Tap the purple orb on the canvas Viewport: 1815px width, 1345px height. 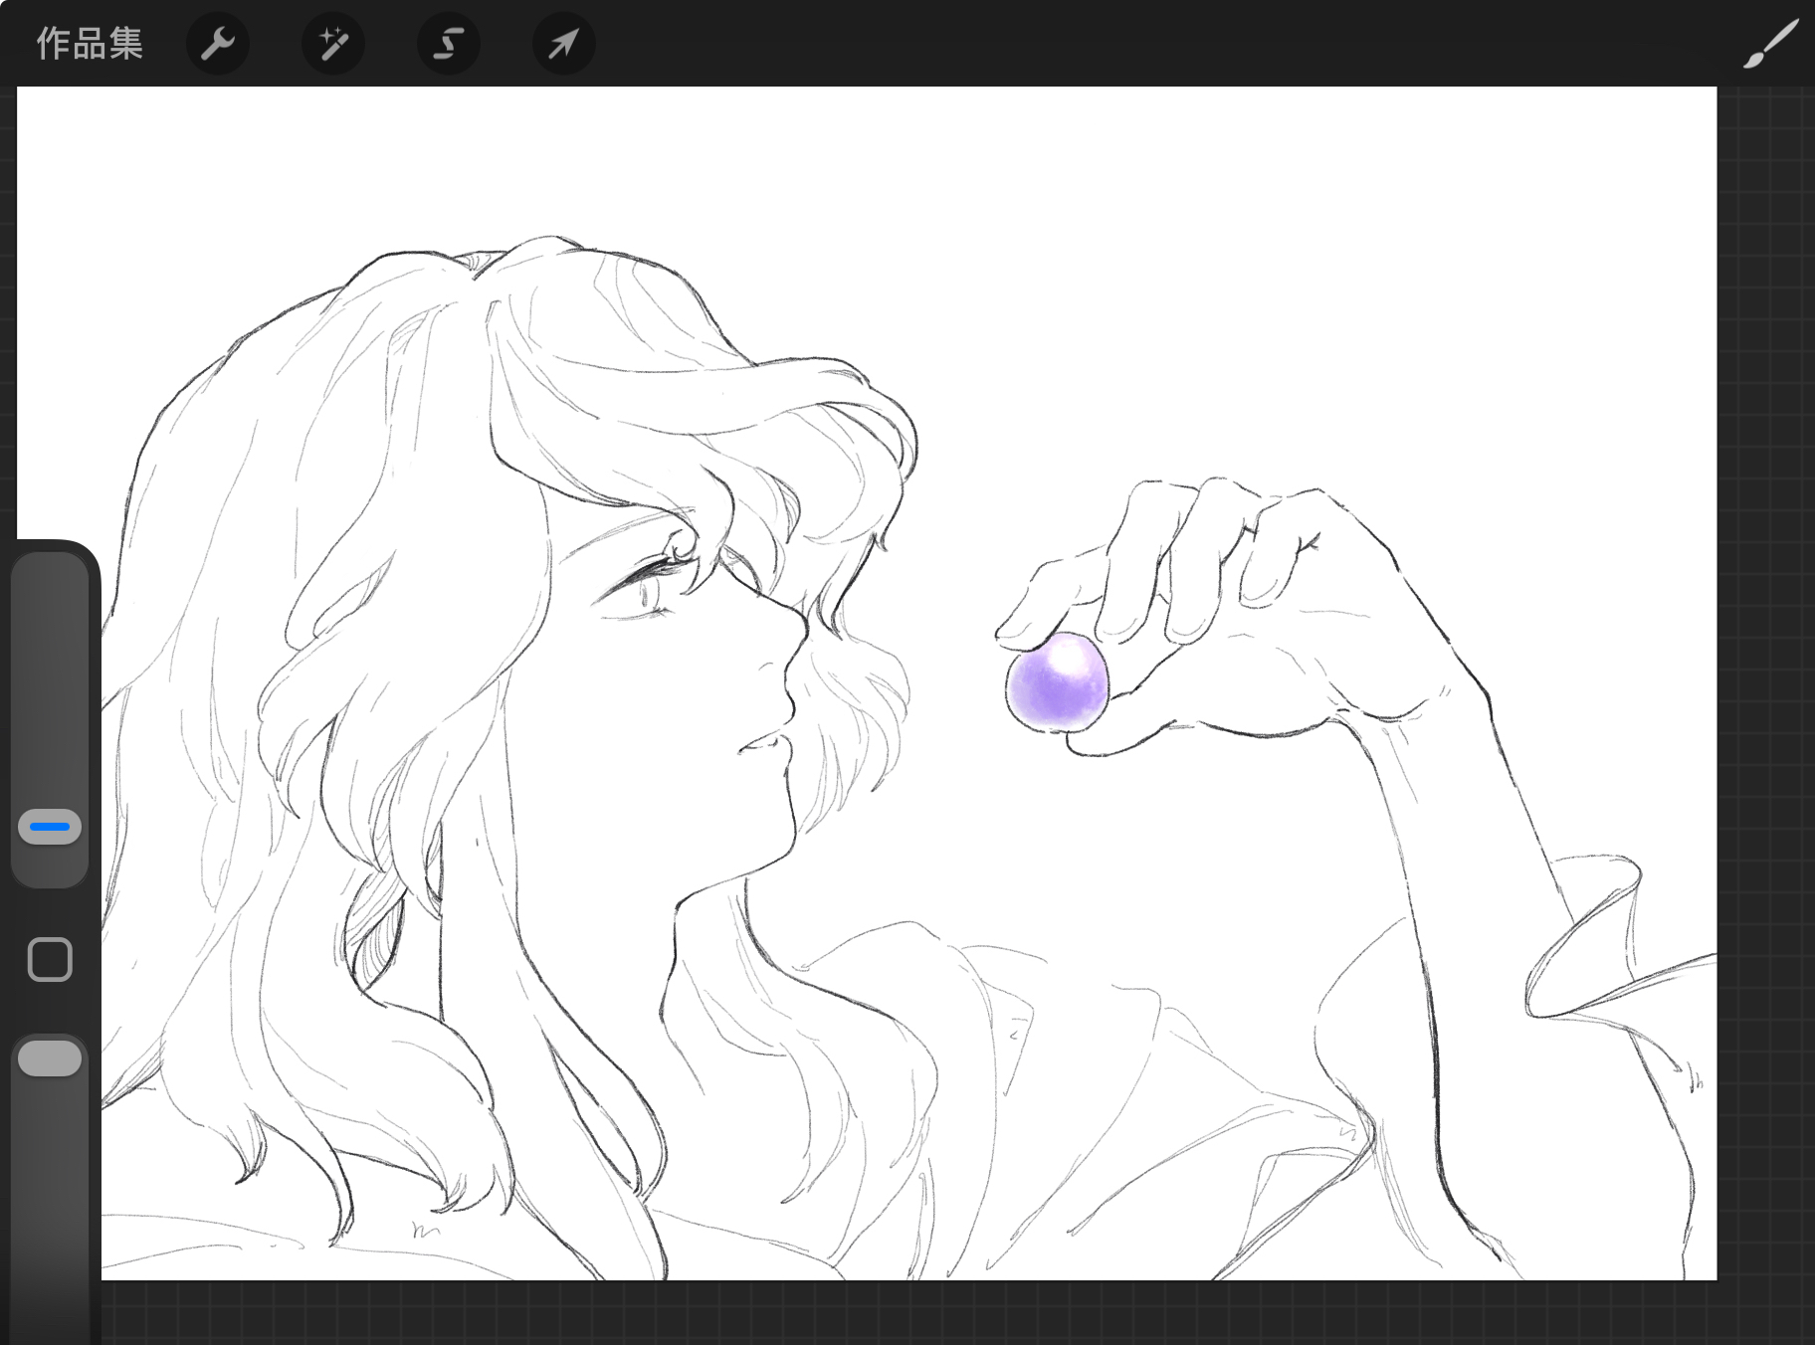coord(1056,686)
